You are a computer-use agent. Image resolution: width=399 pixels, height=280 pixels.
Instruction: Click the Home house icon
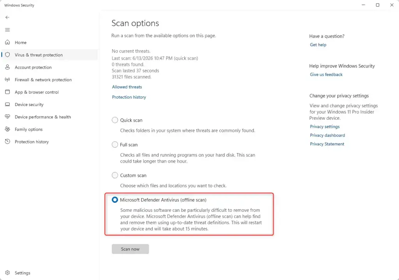[x=7, y=42]
